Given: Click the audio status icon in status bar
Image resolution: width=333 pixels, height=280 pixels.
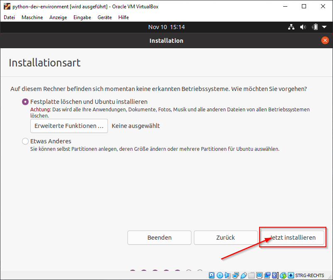Looking at the screenshot, I should point(228,275).
